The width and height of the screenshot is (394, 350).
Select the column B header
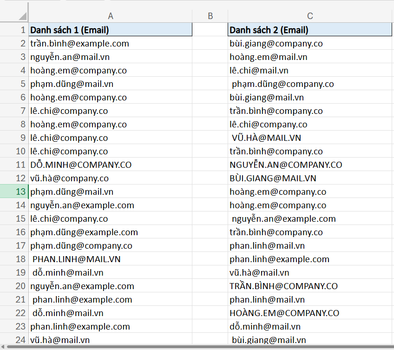pos(210,15)
